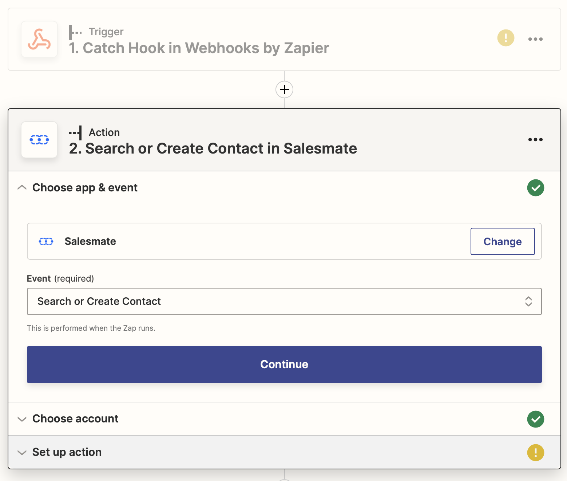Open the Event dropdown for Search or Create Contact
The width and height of the screenshot is (567, 481).
click(x=284, y=301)
